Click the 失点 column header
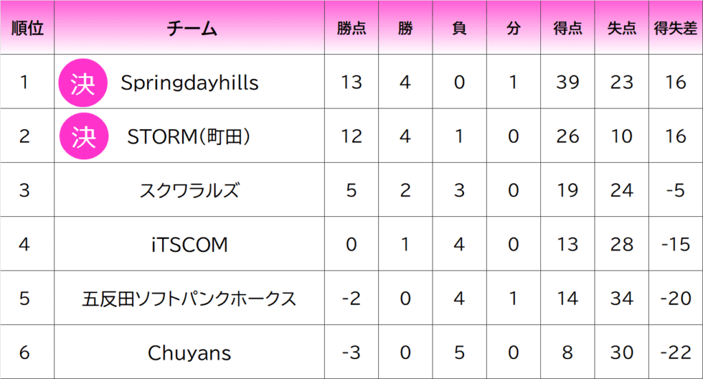The image size is (703, 379). (x=621, y=28)
